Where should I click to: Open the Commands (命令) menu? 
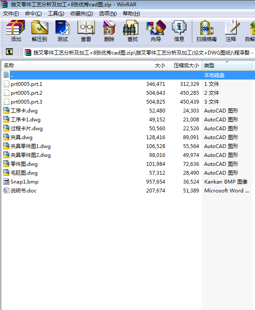33,14
